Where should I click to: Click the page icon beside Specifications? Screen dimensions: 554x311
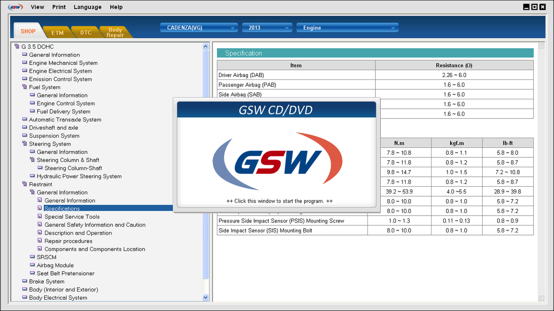[x=40, y=209]
